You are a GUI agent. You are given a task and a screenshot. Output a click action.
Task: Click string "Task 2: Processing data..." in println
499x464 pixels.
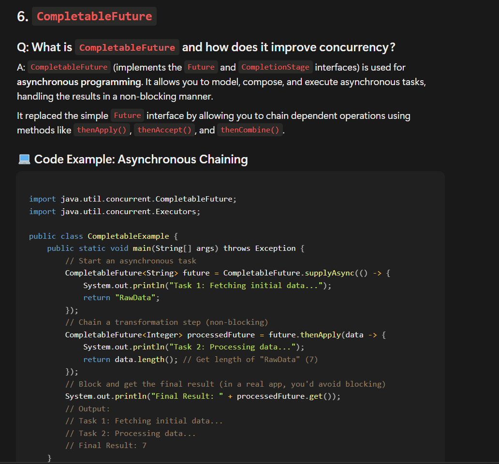233,347
